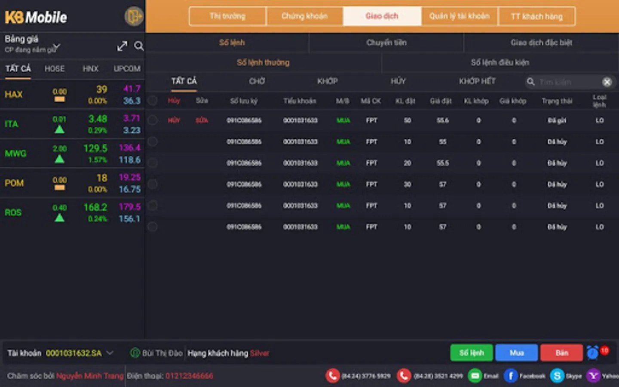Expand the price board with the fullscreen arrows icon
This screenshot has height=387, width=619.
click(x=122, y=46)
